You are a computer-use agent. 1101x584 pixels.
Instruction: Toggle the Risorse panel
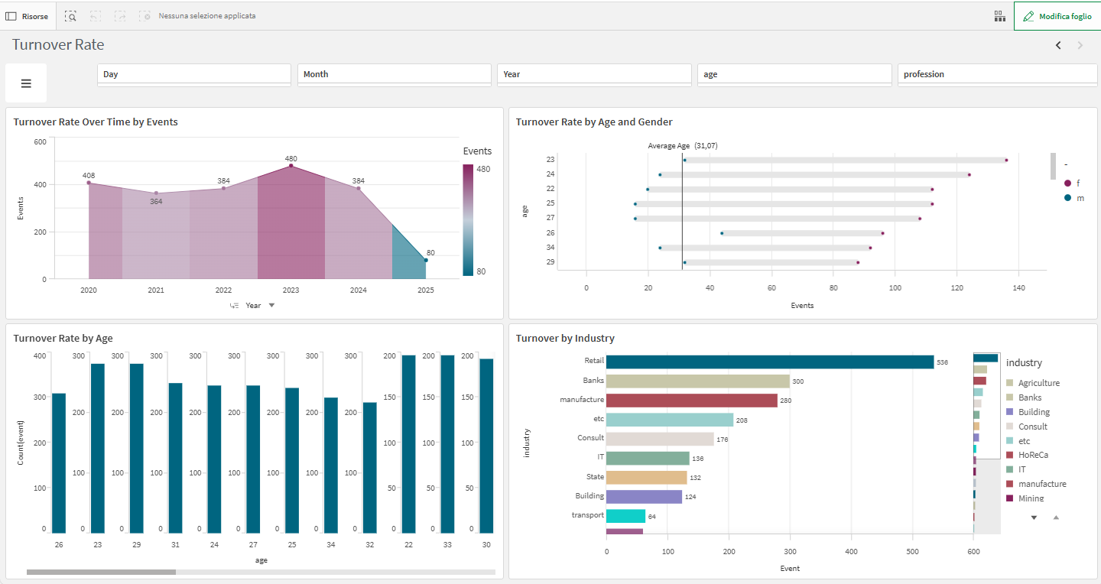pyautogui.click(x=28, y=16)
